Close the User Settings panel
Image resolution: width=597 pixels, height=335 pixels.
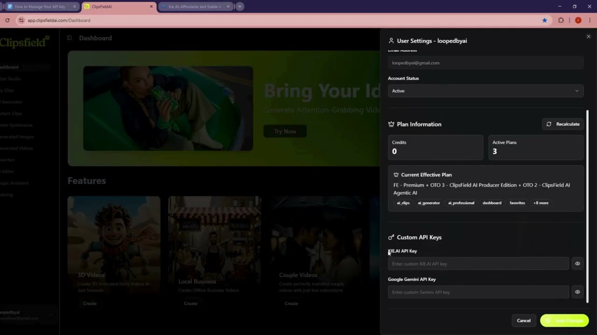(588, 36)
